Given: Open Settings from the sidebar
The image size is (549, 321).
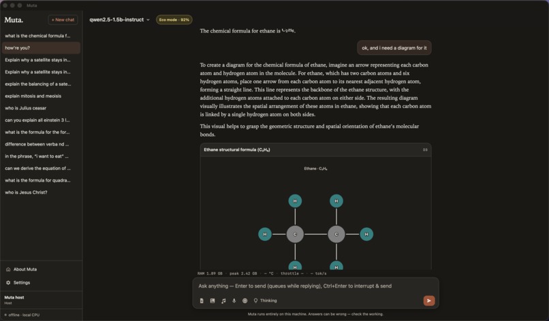Looking at the screenshot, I should click(x=21, y=282).
